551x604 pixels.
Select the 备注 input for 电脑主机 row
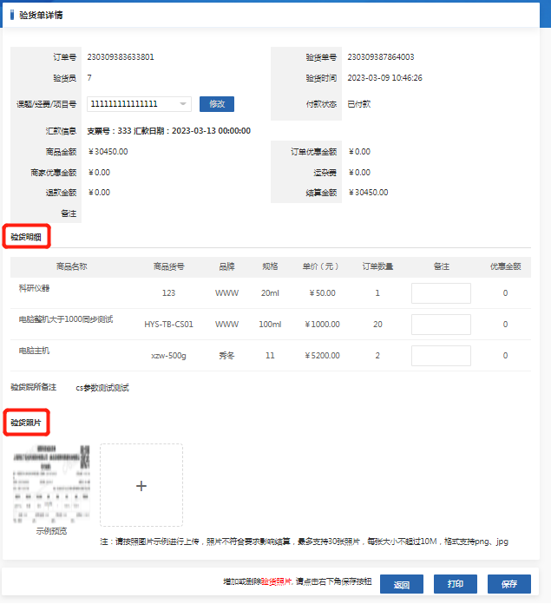click(x=440, y=356)
